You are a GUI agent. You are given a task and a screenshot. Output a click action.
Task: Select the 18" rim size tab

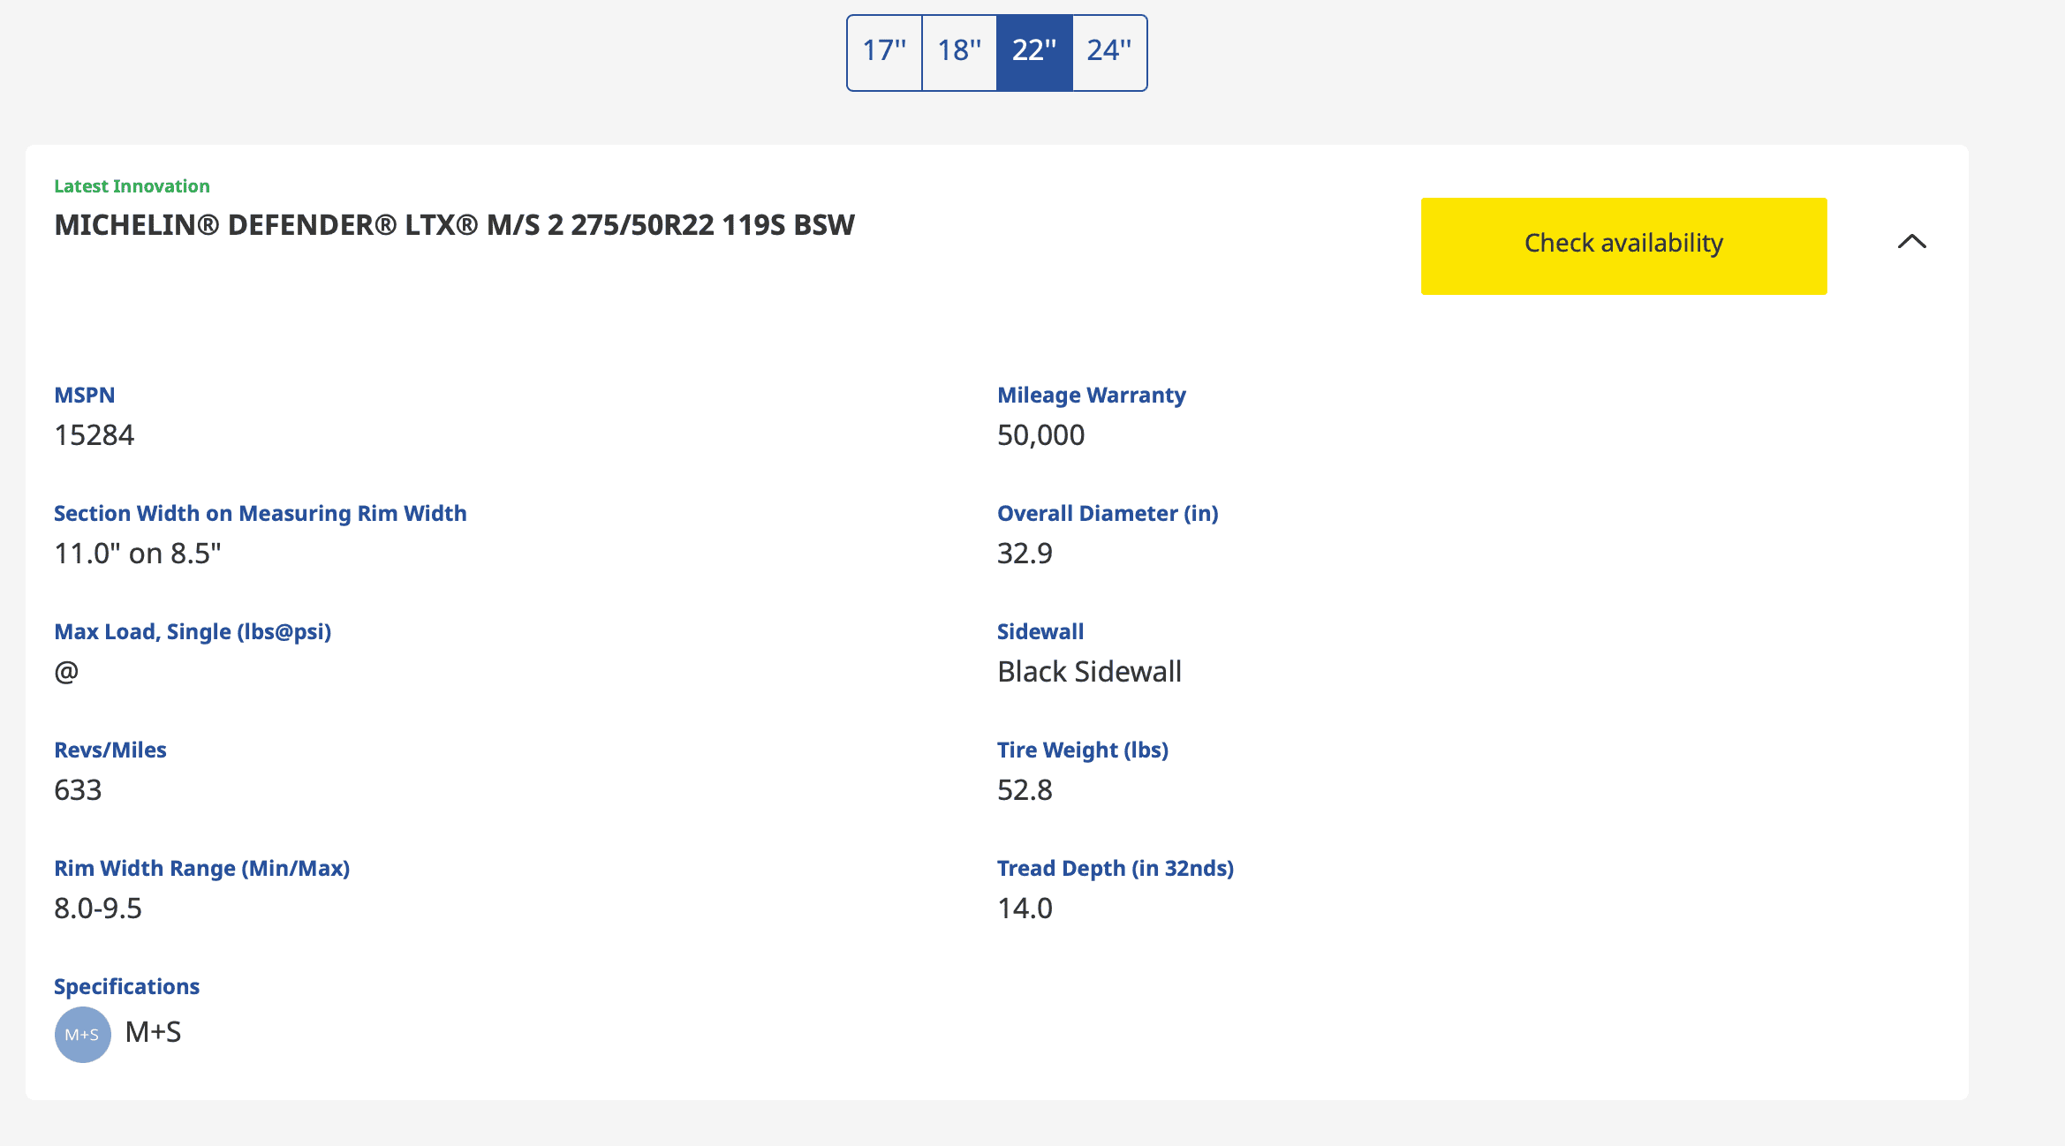959,52
